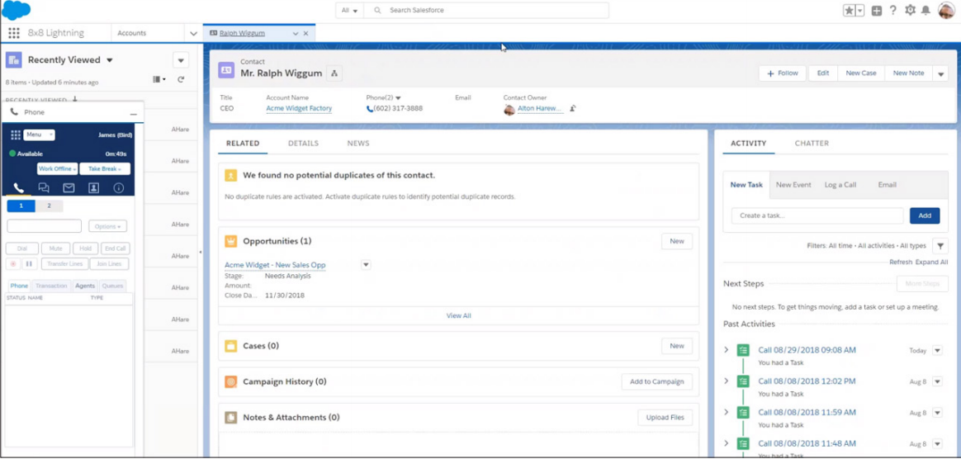Click the pause recording button
The image size is (961, 459).
tap(30, 264)
